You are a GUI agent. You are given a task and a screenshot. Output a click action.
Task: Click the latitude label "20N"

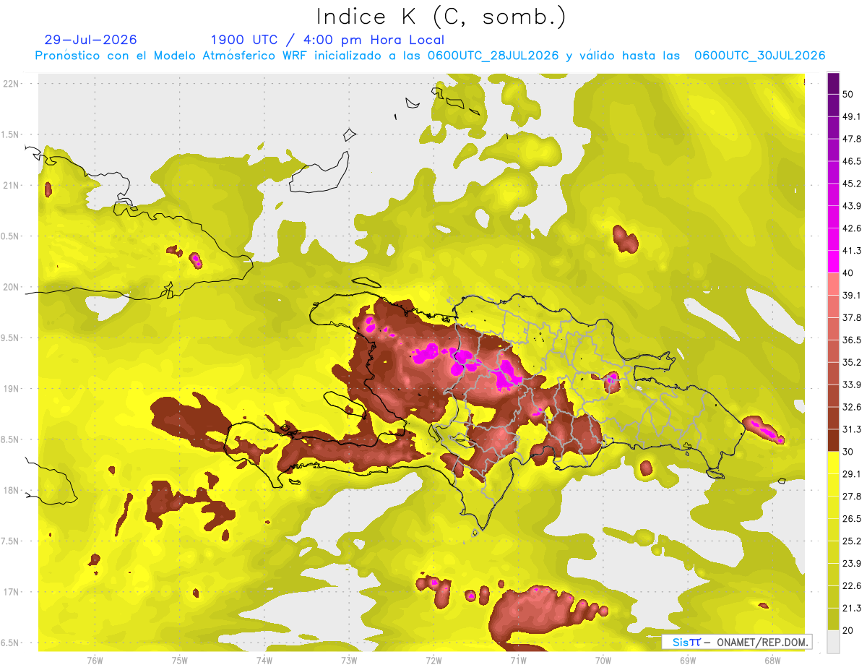coord(12,287)
